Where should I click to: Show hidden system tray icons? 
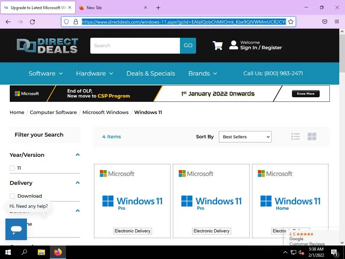tap(285, 252)
